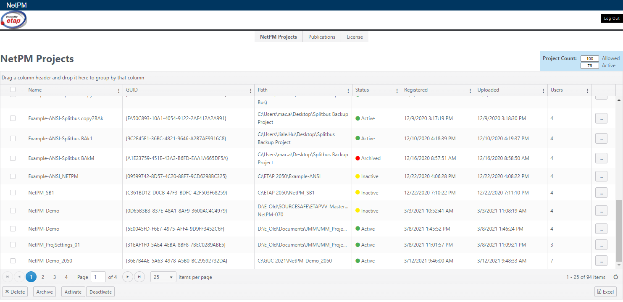Go to next page arrow

click(128, 277)
